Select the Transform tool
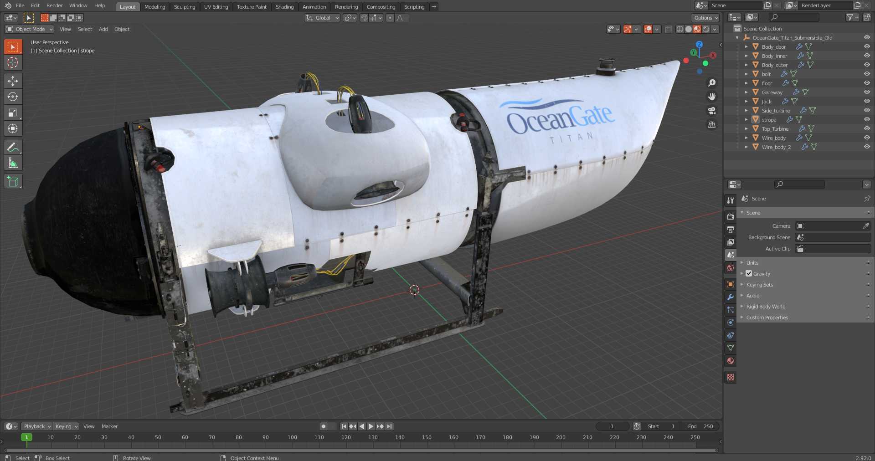875x461 pixels. click(13, 128)
